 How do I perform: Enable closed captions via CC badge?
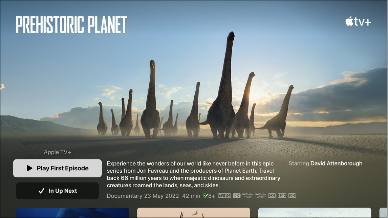point(272,195)
